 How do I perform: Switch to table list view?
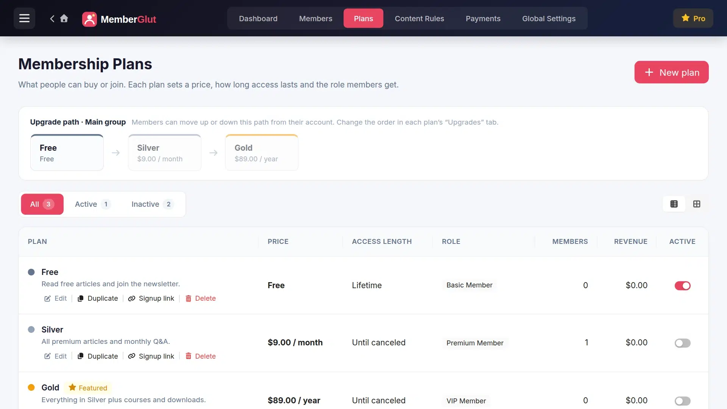pyautogui.click(x=674, y=204)
